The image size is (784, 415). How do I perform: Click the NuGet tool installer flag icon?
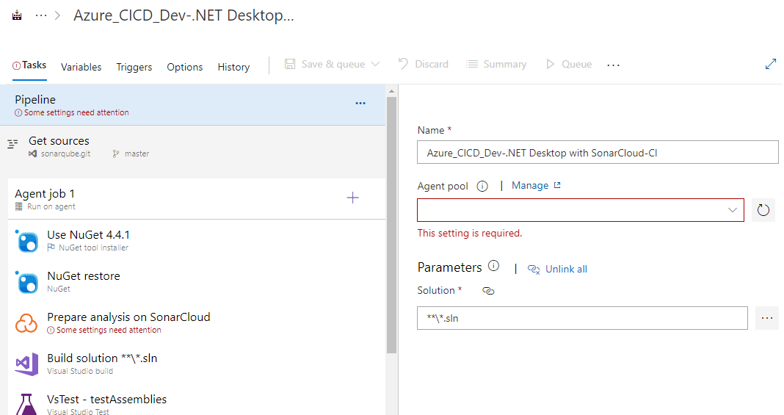(x=51, y=248)
